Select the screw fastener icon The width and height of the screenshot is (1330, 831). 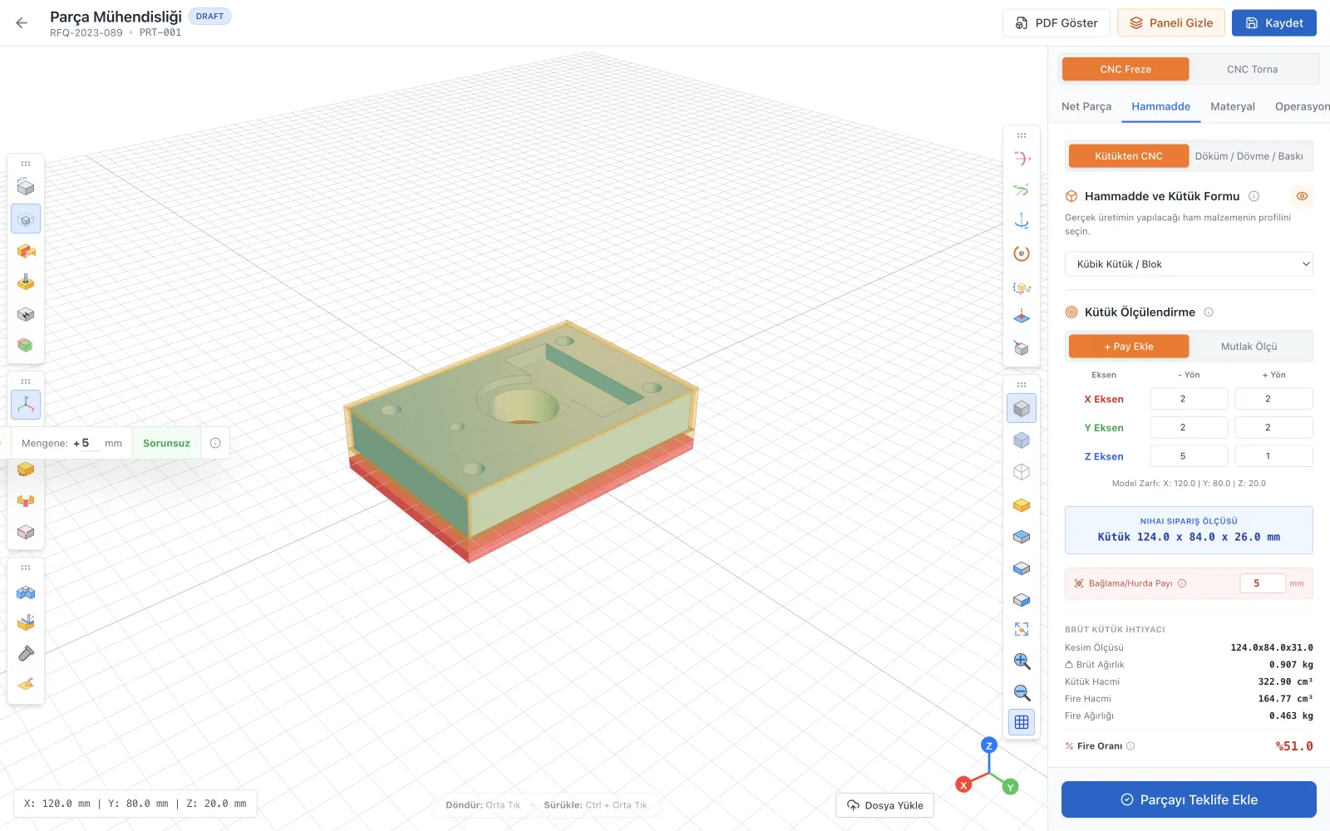pyautogui.click(x=26, y=654)
